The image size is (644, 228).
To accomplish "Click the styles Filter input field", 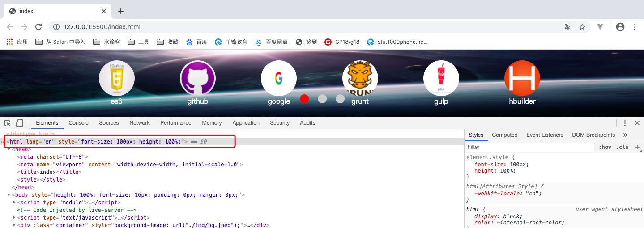I will tap(529, 147).
